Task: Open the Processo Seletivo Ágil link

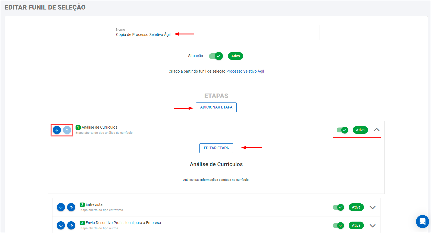Action: click(x=245, y=71)
